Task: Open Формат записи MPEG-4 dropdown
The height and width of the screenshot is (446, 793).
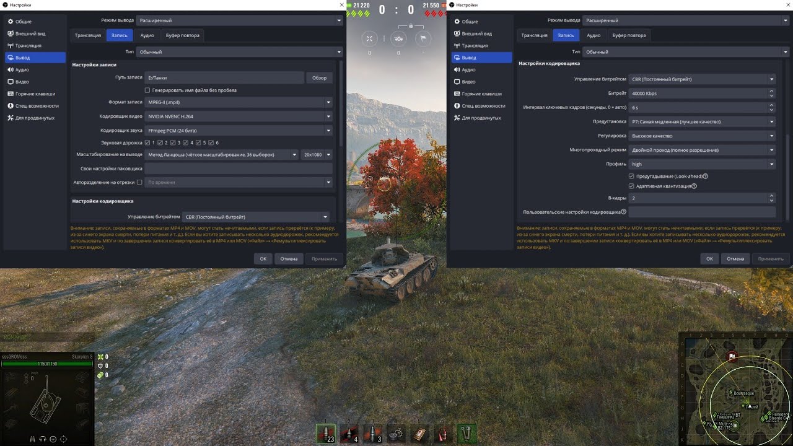Action: click(239, 102)
